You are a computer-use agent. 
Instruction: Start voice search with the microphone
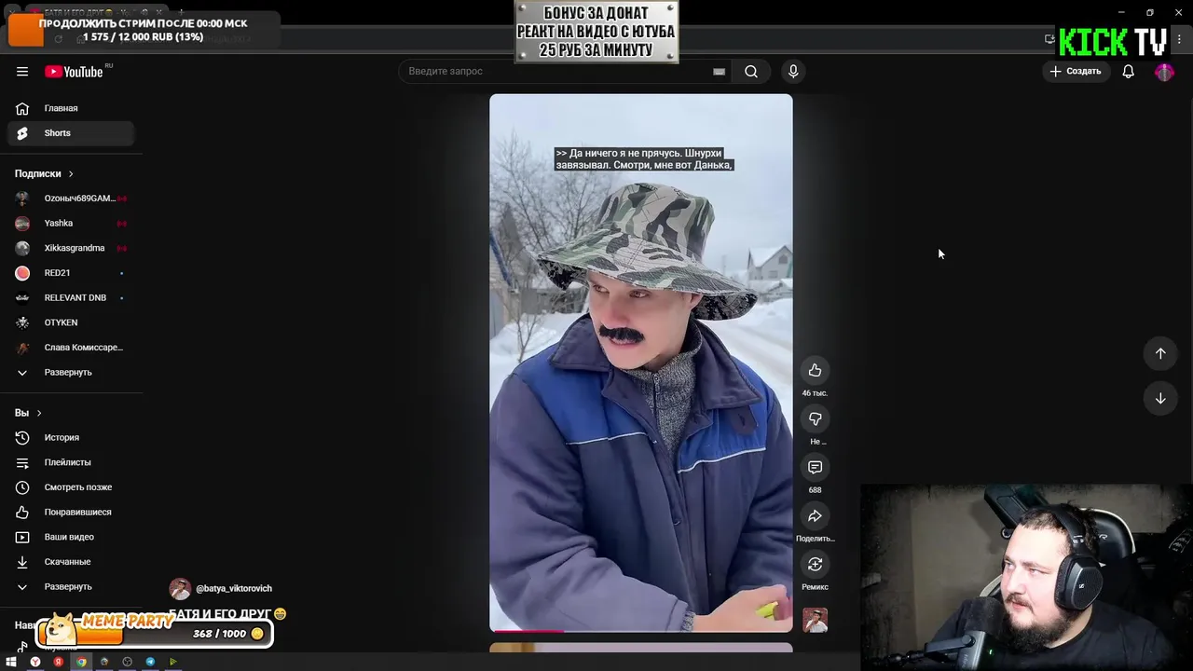click(x=793, y=72)
